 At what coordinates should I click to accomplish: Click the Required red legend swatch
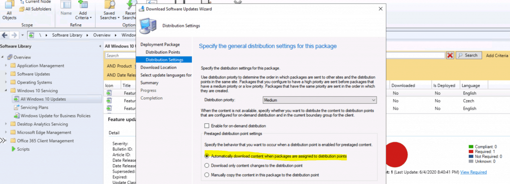pos(471,152)
